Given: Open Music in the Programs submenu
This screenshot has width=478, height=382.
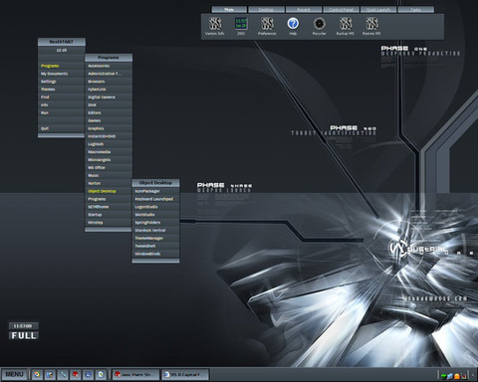Looking at the screenshot, I should [x=109, y=175].
